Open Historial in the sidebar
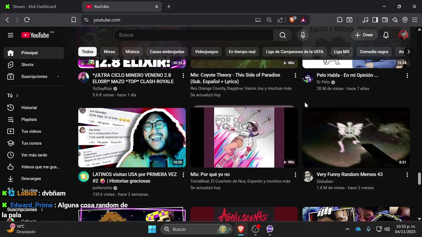The width and height of the screenshot is (422, 237). [x=34, y=108]
